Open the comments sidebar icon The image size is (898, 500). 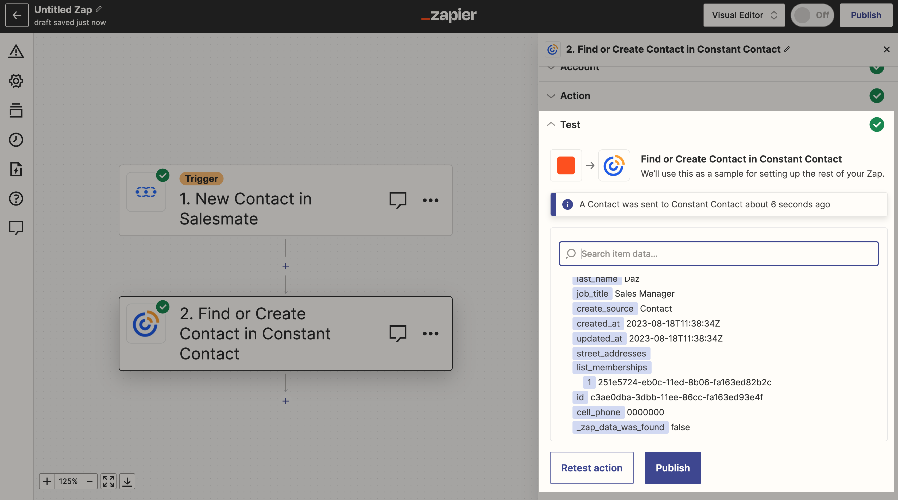point(16,228)
